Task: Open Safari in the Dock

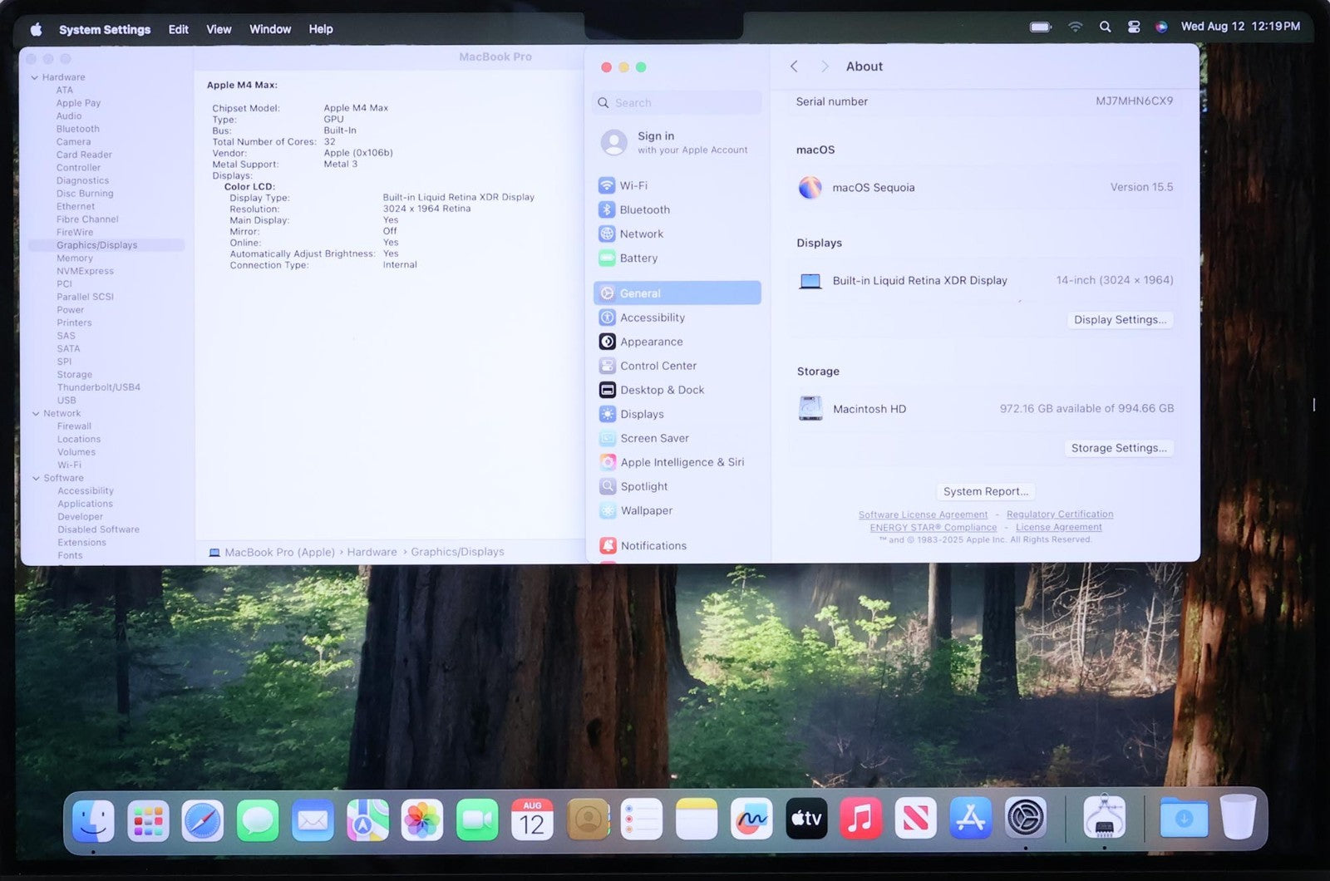Action: click(203, 820)
